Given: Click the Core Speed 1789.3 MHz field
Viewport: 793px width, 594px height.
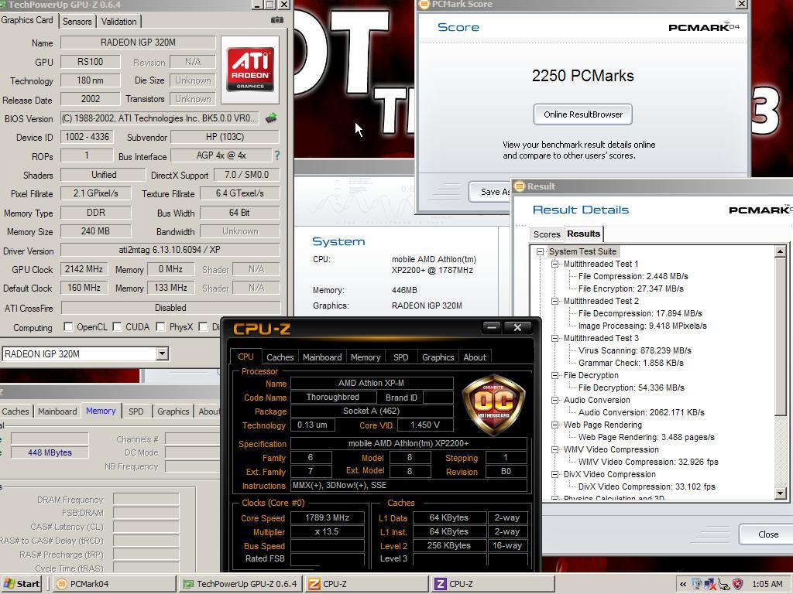Looking at the screenshot, I should [x=328, y=517].
